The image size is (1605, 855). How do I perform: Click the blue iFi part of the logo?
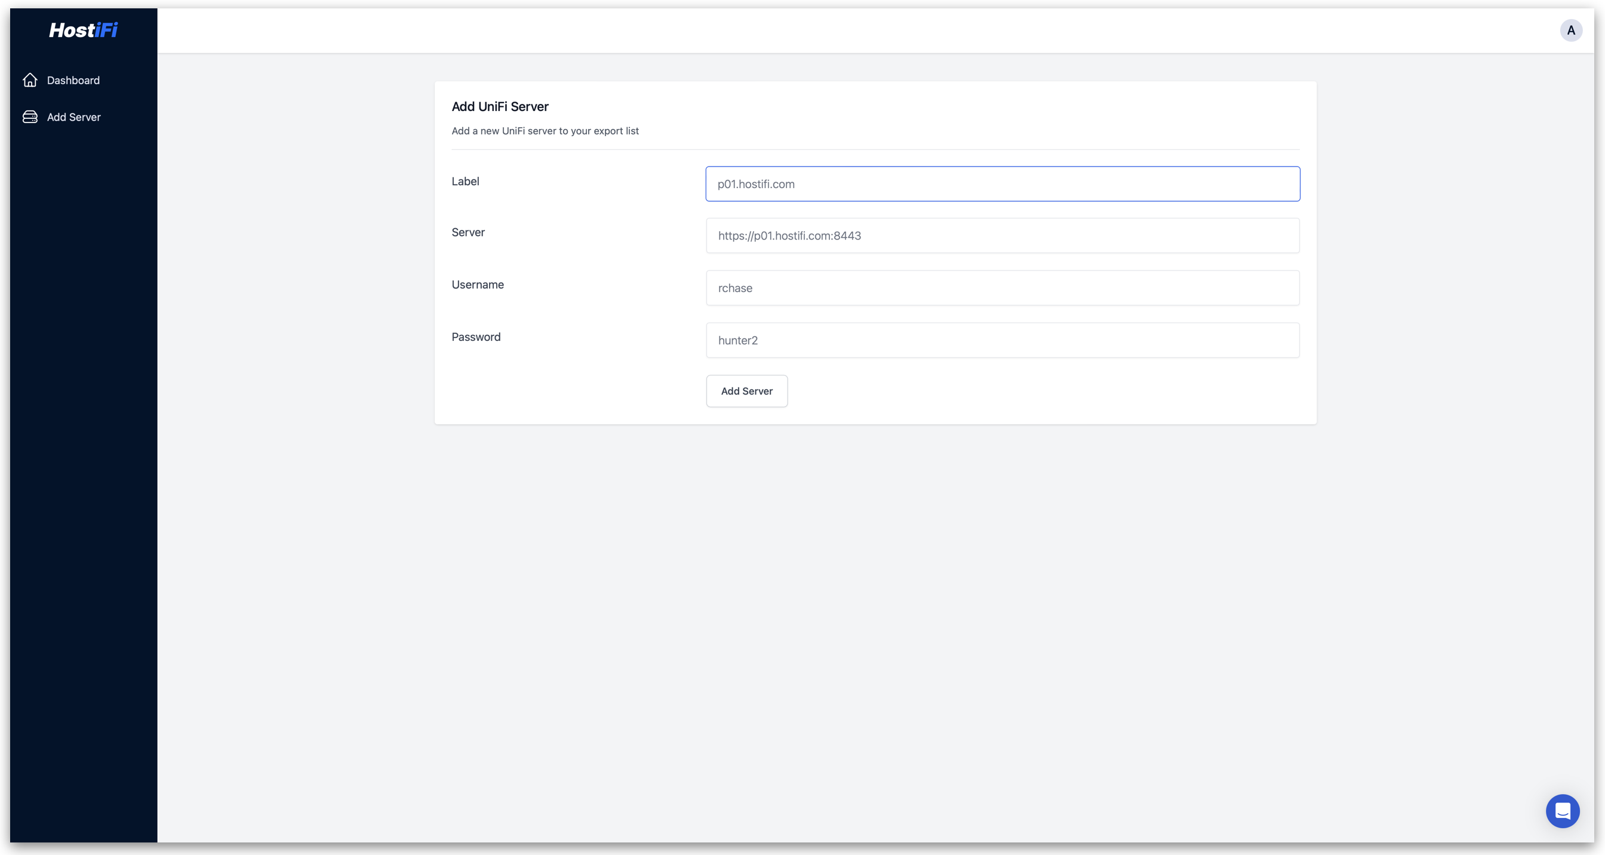point(106,30)
